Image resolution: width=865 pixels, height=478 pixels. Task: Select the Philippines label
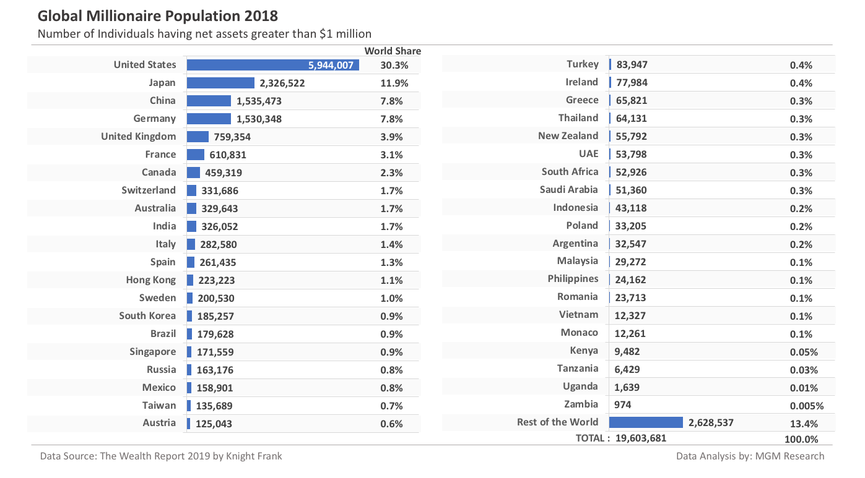[x=573, y=278]
